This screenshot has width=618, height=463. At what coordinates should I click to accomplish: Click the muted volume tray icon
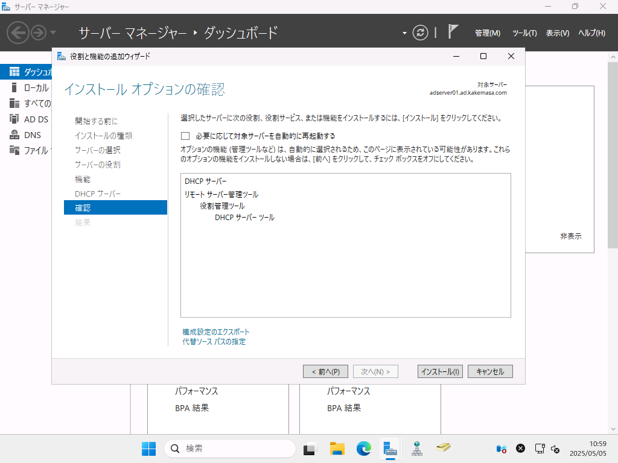pos(555,449)
